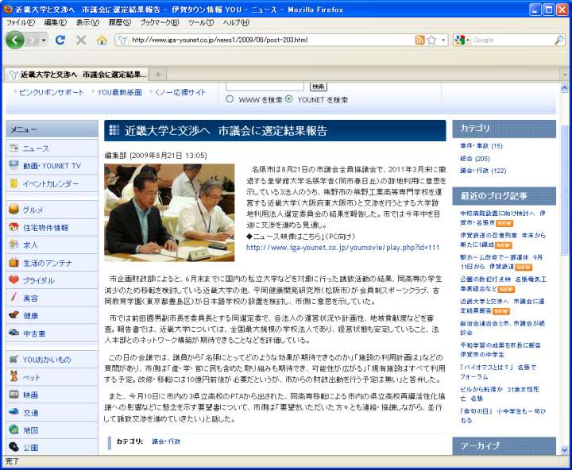Expand the URL bar history dropdown
The width and height of the screenshot is (572, 470).
pyautogui.click(x=443, y=40)
